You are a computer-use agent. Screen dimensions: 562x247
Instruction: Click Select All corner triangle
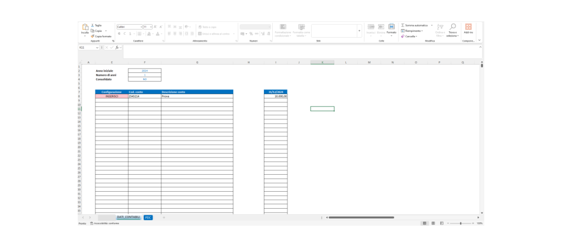click(80, 62)
